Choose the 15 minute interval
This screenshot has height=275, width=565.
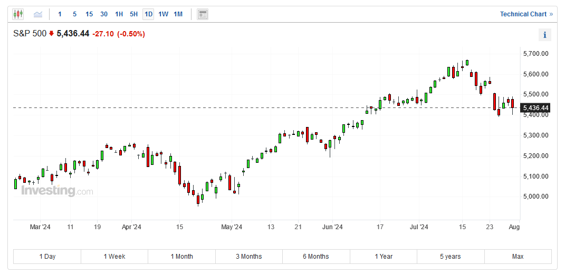(89, 14)
